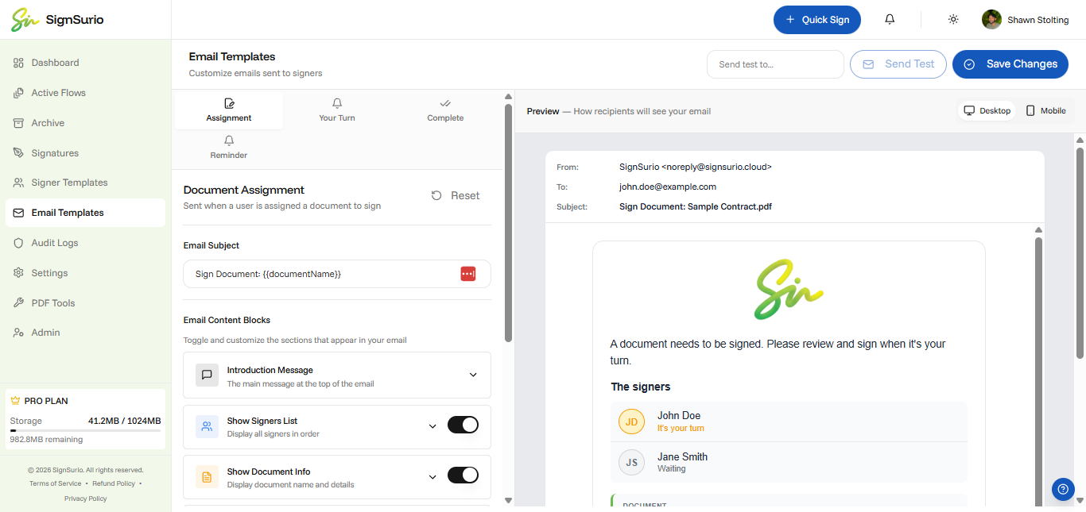1086x512 pixels.
Task: Select the Your Turn template tab
Action: click(x=337, y=110)
